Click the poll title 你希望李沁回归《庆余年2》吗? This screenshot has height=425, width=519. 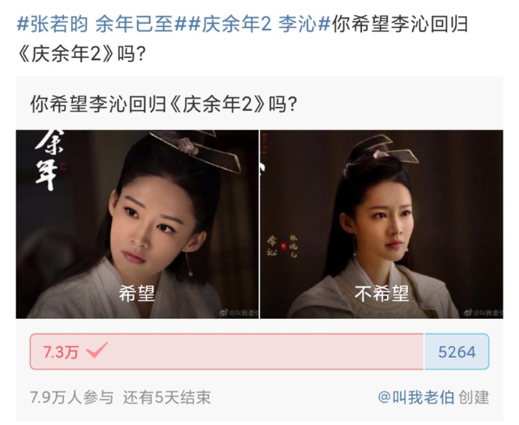[x=164, y=104]
